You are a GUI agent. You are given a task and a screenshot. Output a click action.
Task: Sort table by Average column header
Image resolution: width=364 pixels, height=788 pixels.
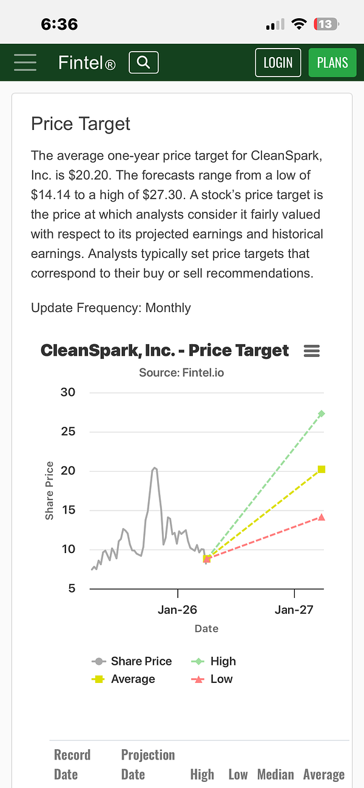323,774
